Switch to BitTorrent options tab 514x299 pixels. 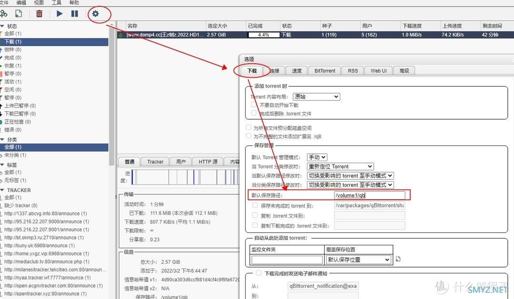(x=325, y=70)
